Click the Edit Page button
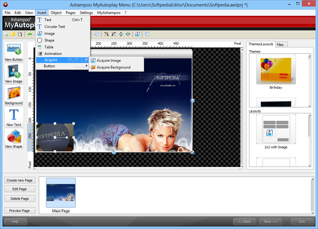The height and width of the screenshot is (229, 318). (20, 189)
